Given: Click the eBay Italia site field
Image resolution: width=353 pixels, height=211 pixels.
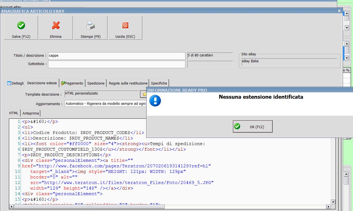Looking at the screenshot, I should [x=289, y=62].
